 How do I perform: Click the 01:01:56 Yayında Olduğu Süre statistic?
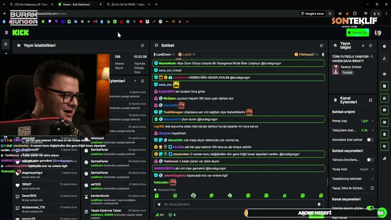(140, 64)
